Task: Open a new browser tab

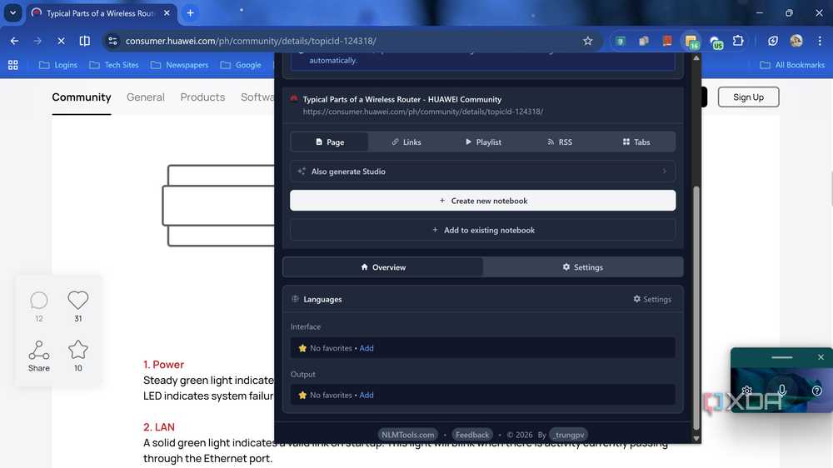Action: tap(190, 12)
